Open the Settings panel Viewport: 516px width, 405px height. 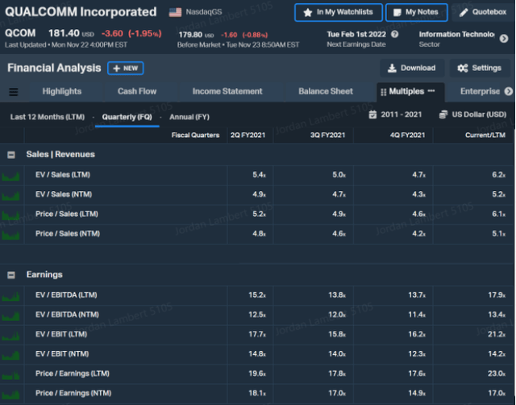tap(480, 68)
